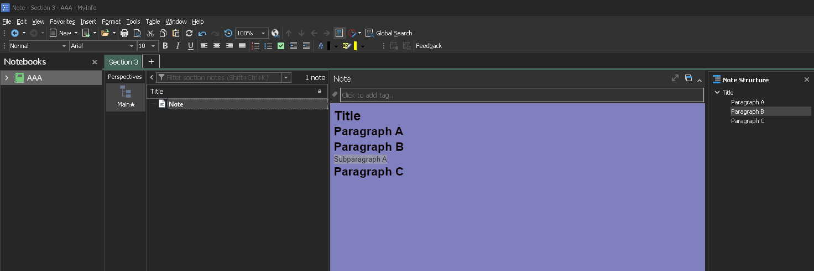The height and width of the screenshot is (271, 814).
Task: Toggle the green checkbox list button
Action: pyautogui.click(x=281, y=46)
